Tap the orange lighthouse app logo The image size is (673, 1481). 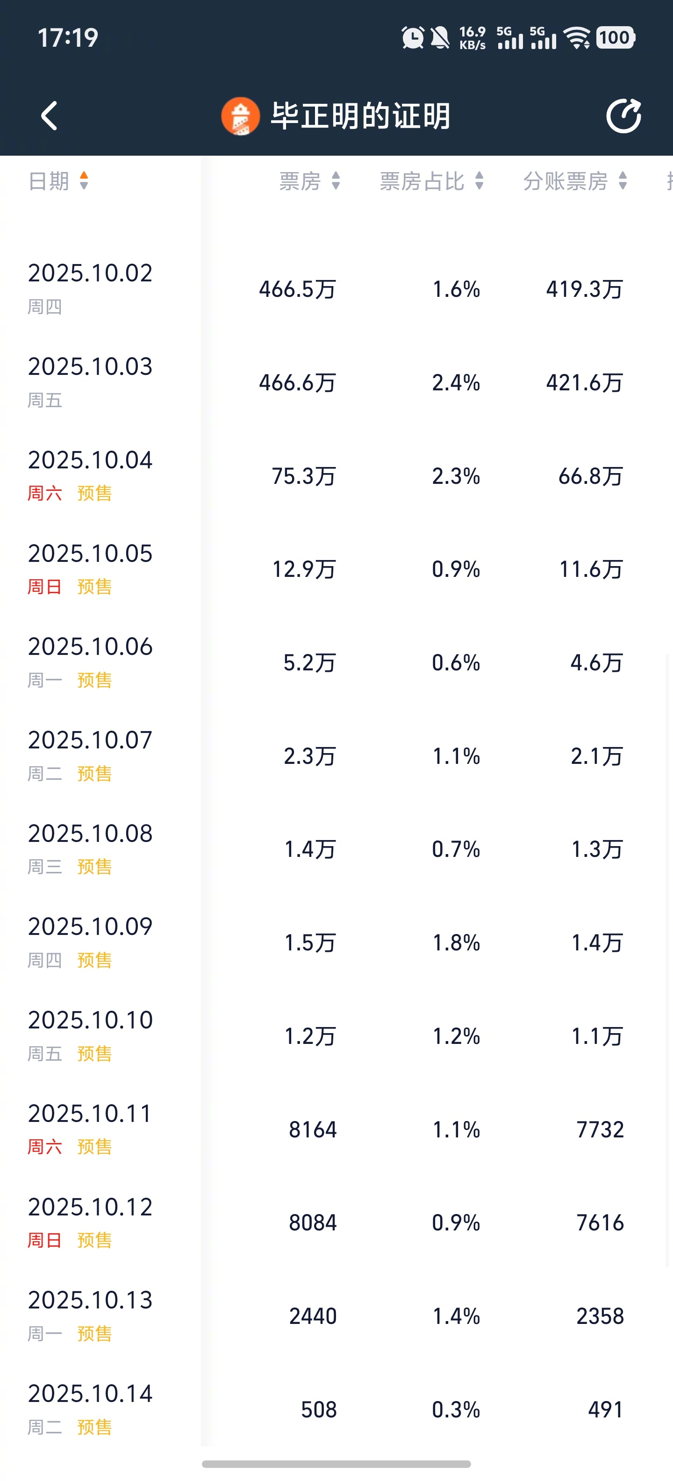coord(240,115)
